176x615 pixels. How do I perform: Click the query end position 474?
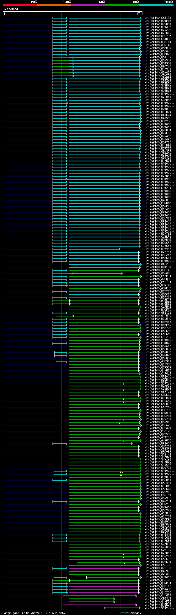pos(139,14)
